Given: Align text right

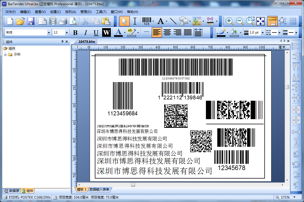Looking at the screenshot, I should click(177, 32).
